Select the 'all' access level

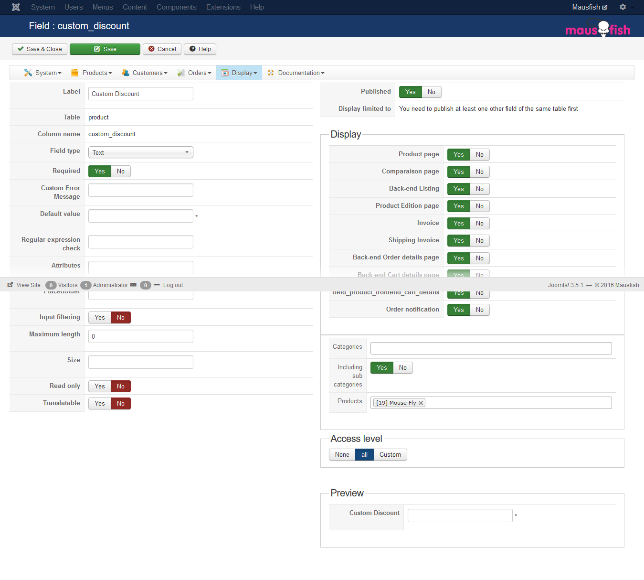(364, 454)
